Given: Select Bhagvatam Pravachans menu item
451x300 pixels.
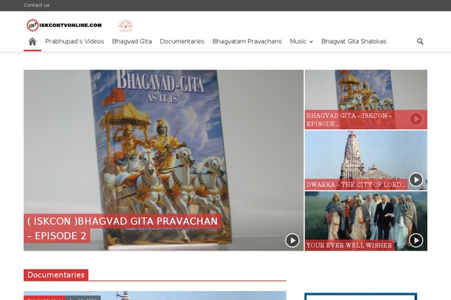Looking at the screenshot, I should 247,42.
